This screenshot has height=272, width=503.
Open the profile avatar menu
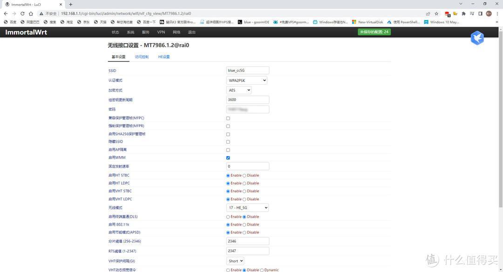coord(489,13)
